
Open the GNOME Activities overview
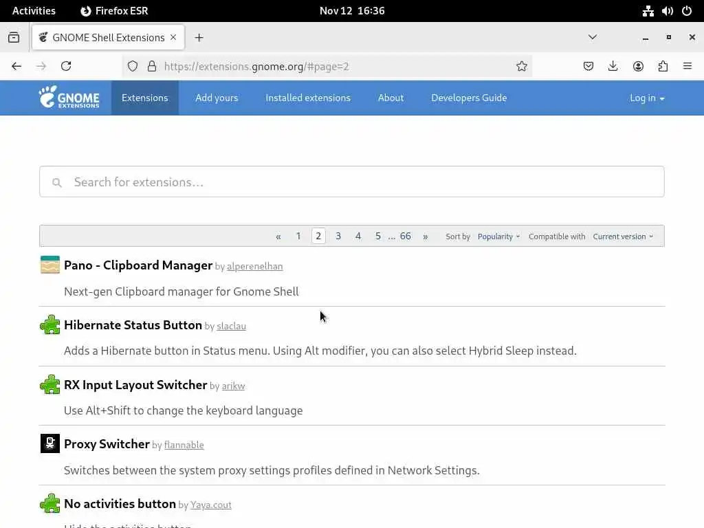[34, 11]
